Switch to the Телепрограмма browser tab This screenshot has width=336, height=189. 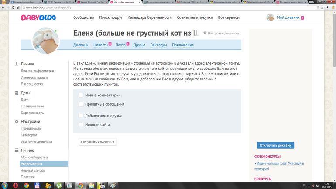(158, 2)
